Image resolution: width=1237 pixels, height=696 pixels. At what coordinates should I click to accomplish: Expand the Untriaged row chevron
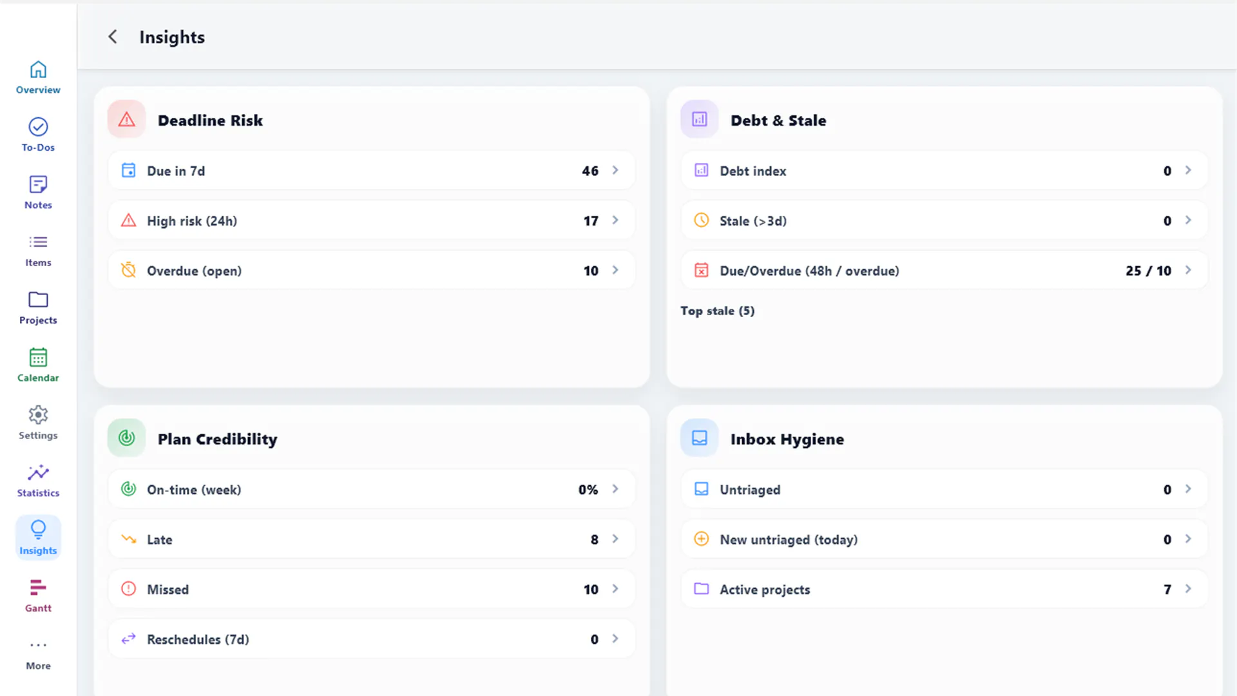click(1188, 488)
